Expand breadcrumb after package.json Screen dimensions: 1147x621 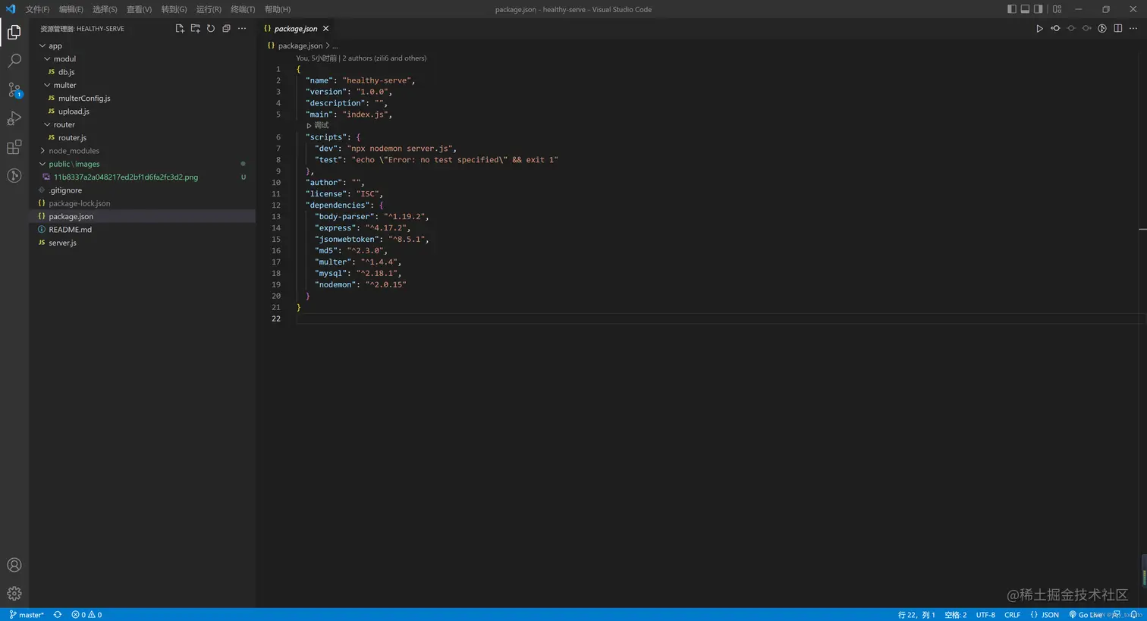click(x=335, y=46)
